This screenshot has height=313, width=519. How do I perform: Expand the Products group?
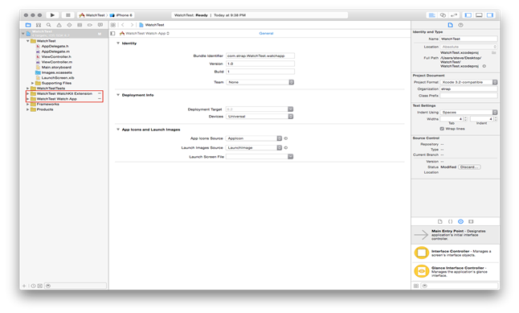tap(28, 109)
